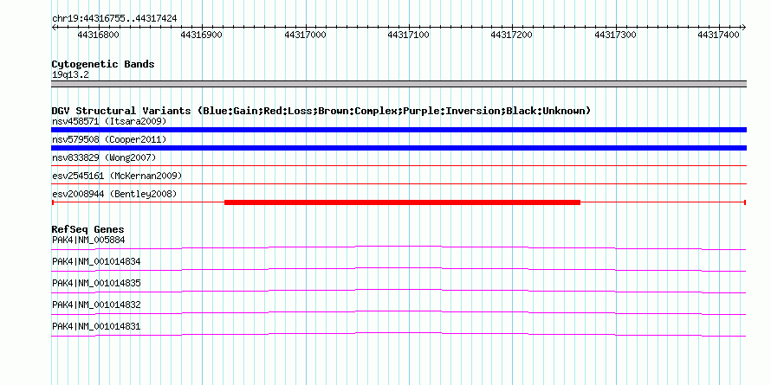The width and height of the screenshot is (771, 385).
Task: Click the 44317200 ruler coordinate
Action: (x=512, y=35)
